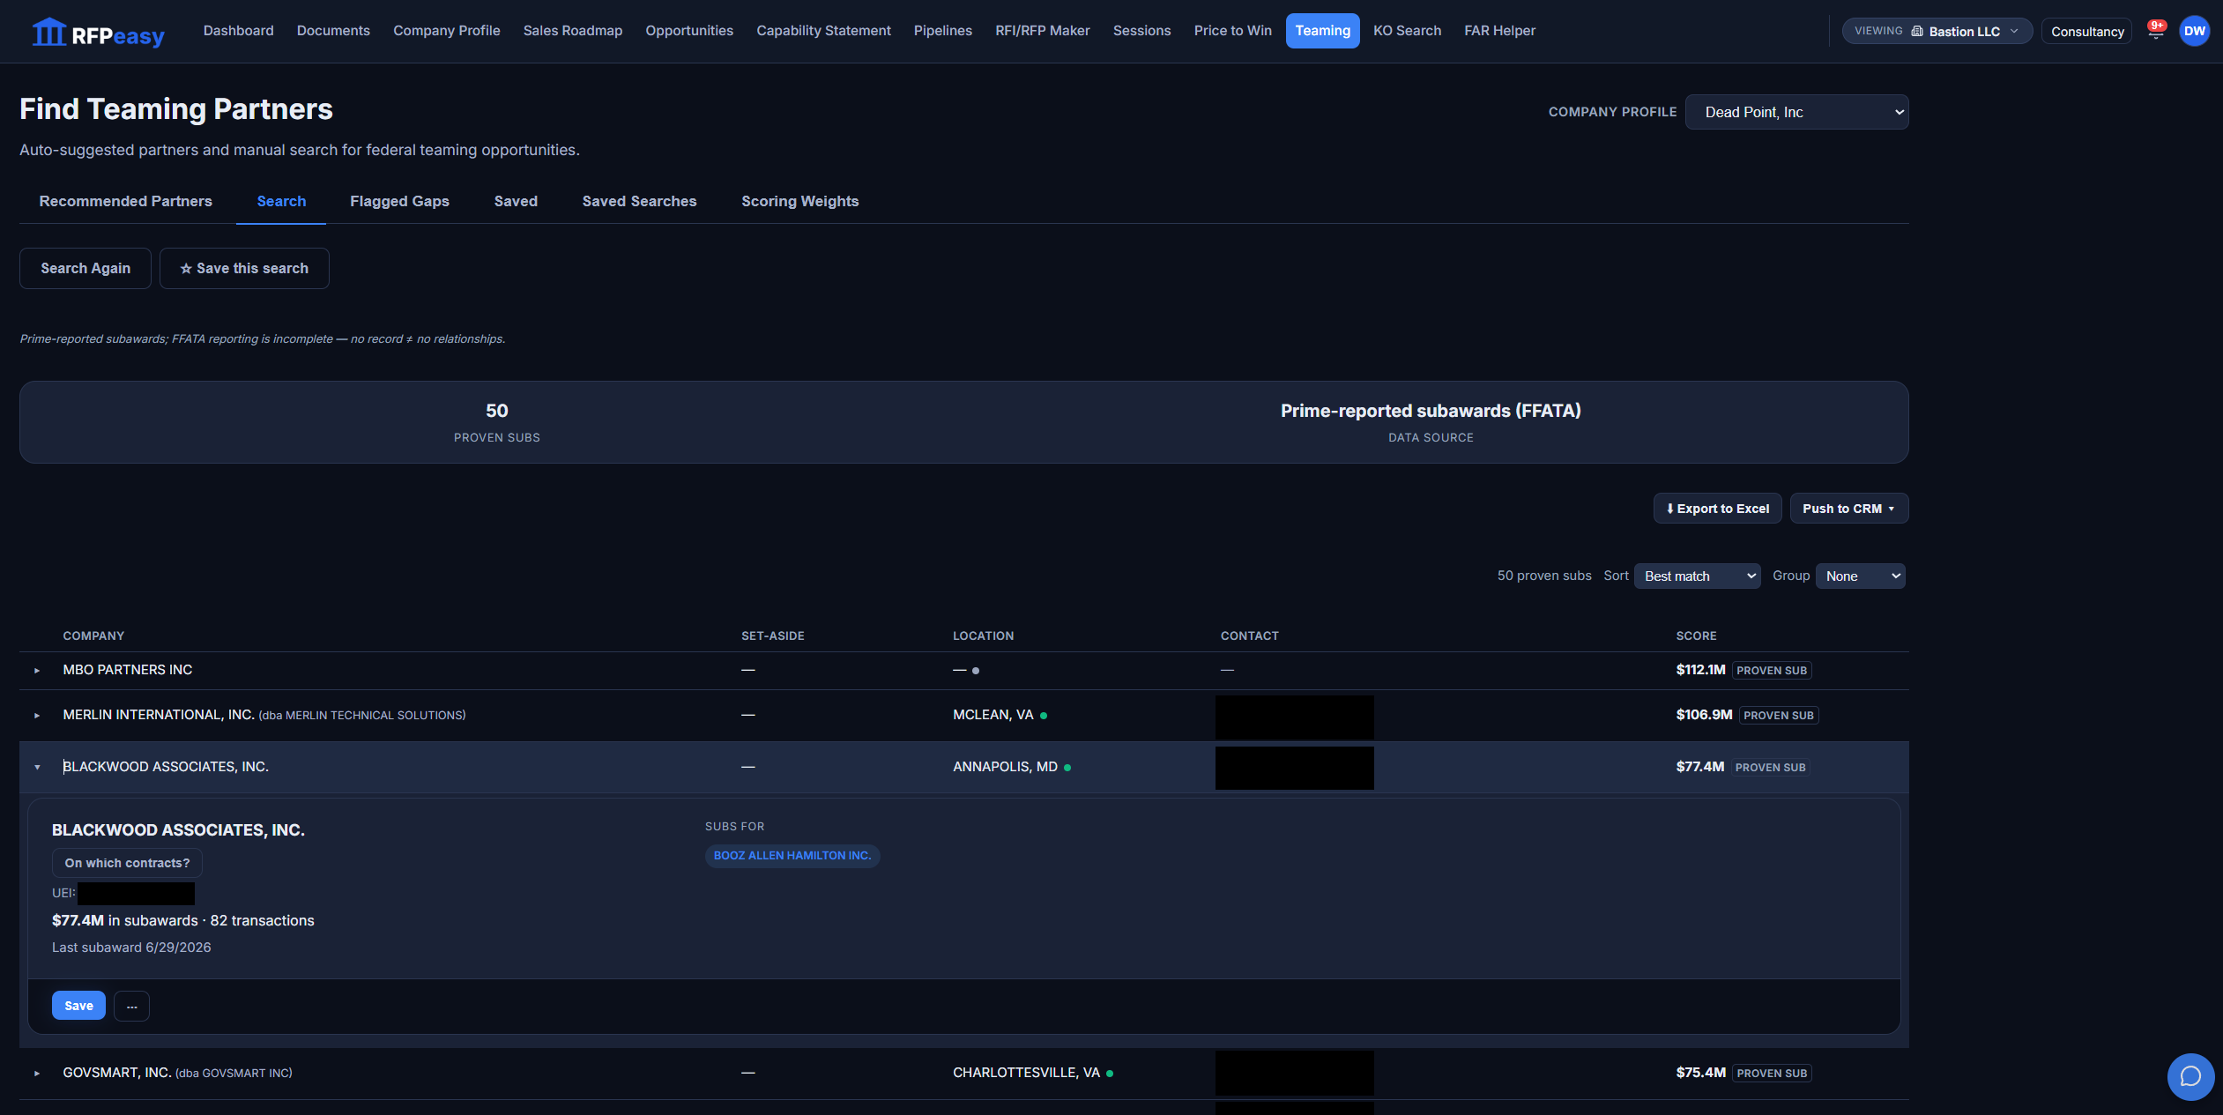Open the FAR Helper page
This screenshot has width=2223, height=1115.
(1499, 31)
